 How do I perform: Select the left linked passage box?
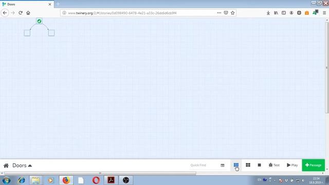pyautogui.click(x=27, y=33)
